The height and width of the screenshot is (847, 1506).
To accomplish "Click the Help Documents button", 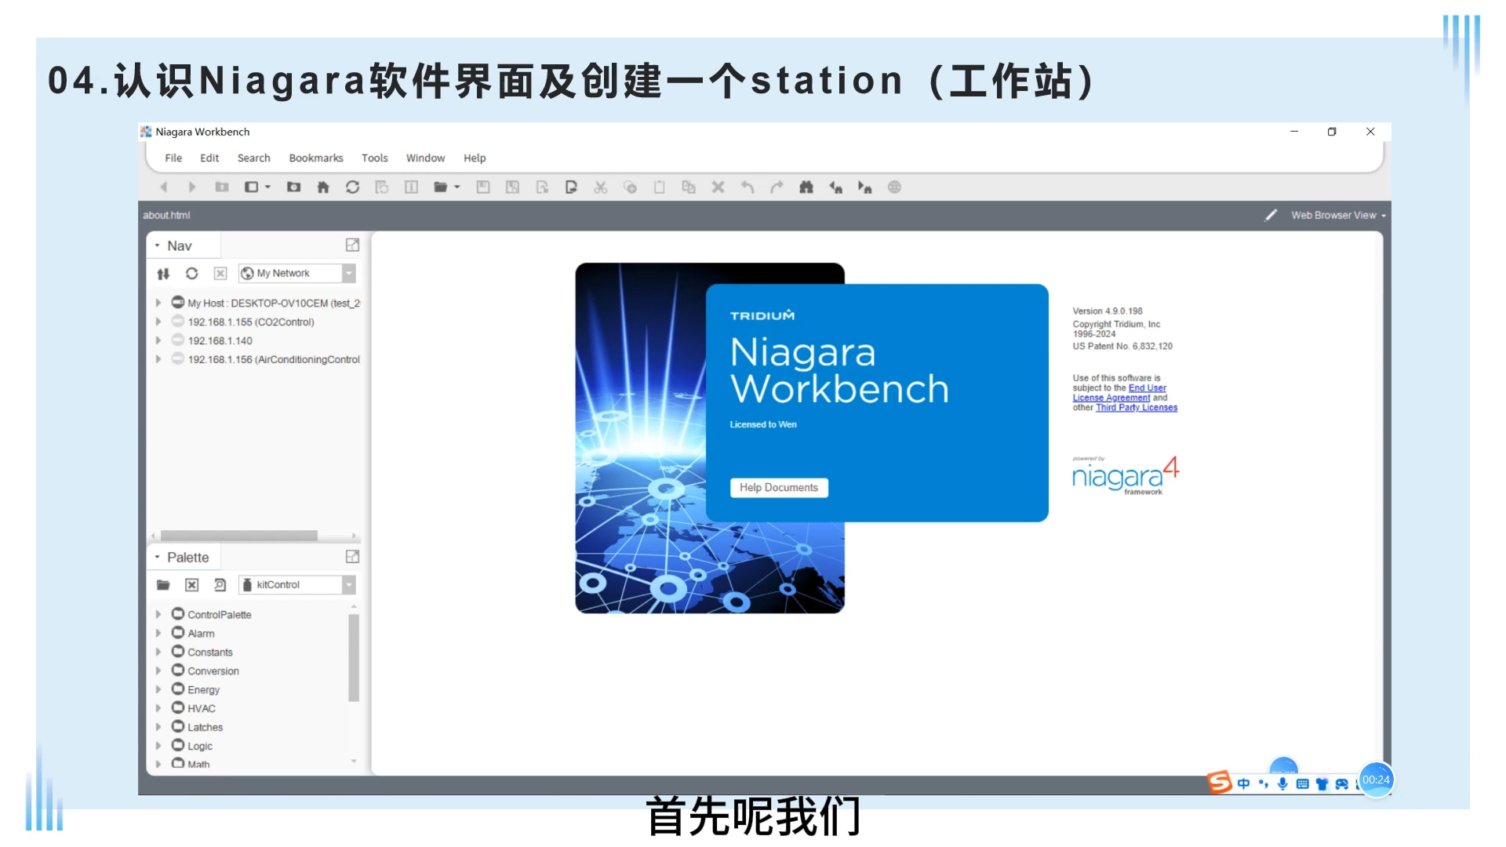I will [x=778, y=487].
